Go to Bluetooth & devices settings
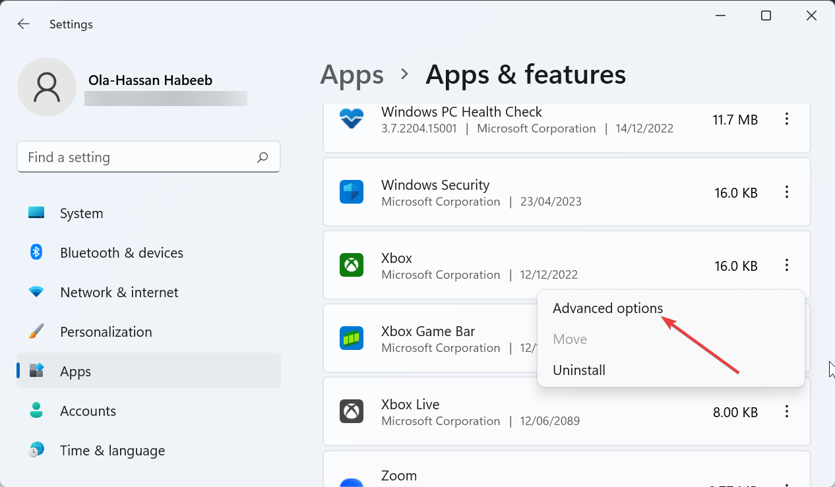The width and height of the screenshot is (835, 487). point(148,253)
